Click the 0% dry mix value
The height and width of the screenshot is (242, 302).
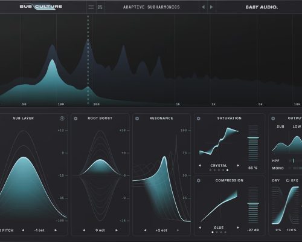278,230
